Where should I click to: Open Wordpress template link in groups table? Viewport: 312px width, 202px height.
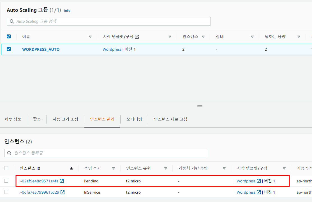[x=112, y=49]
